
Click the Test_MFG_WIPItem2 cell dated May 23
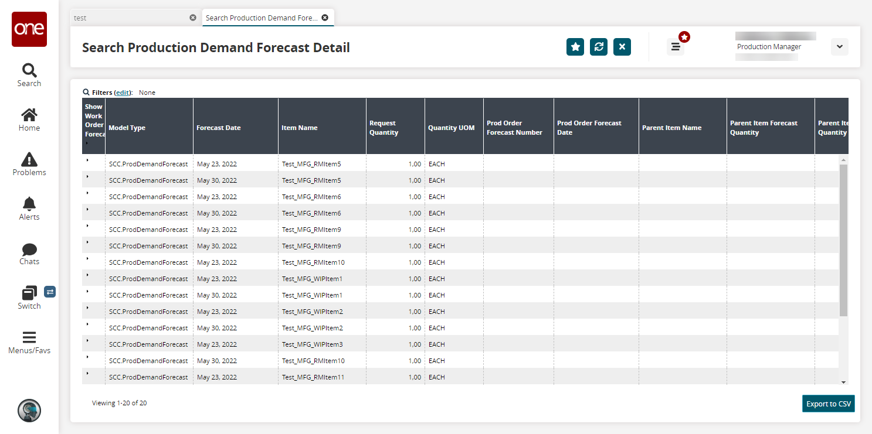pos(323,312)
